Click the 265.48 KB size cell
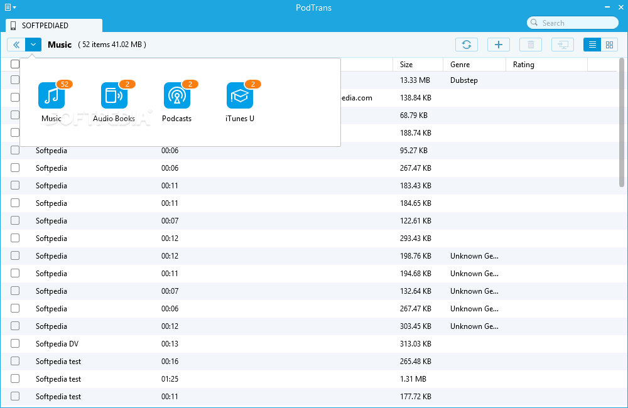This screenshot has width=628, height=408. [x=415, y=362]
